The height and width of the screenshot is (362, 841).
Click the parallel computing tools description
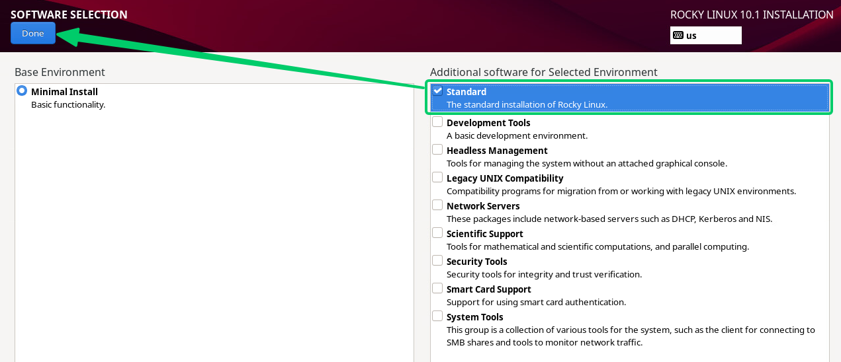[x=598, y=246]
